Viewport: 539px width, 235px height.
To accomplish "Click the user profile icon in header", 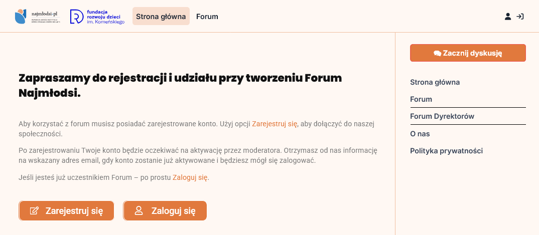I will tap(508, 17).
